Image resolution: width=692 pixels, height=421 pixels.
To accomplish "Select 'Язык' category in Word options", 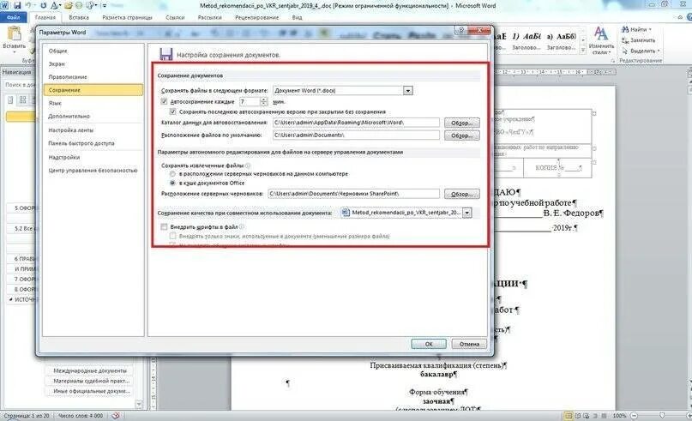I will [93, 103].
